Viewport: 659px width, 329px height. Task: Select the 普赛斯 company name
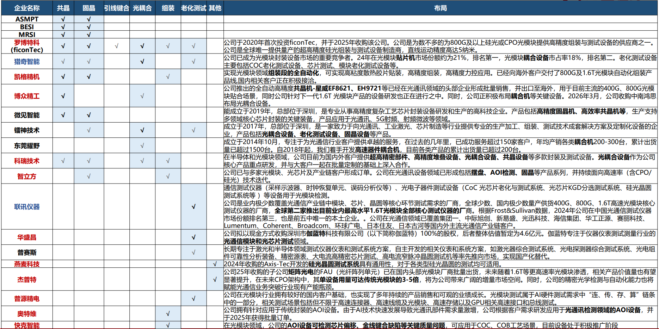coord(27,253)
